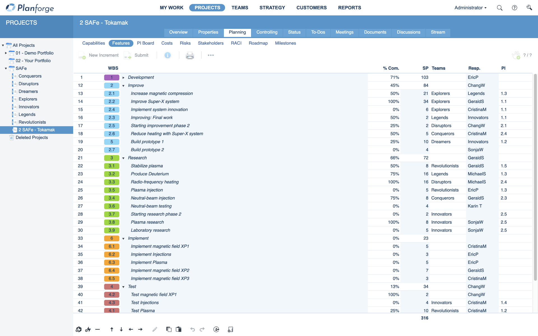Expand the Development WBS row

[x=123, y=77]
